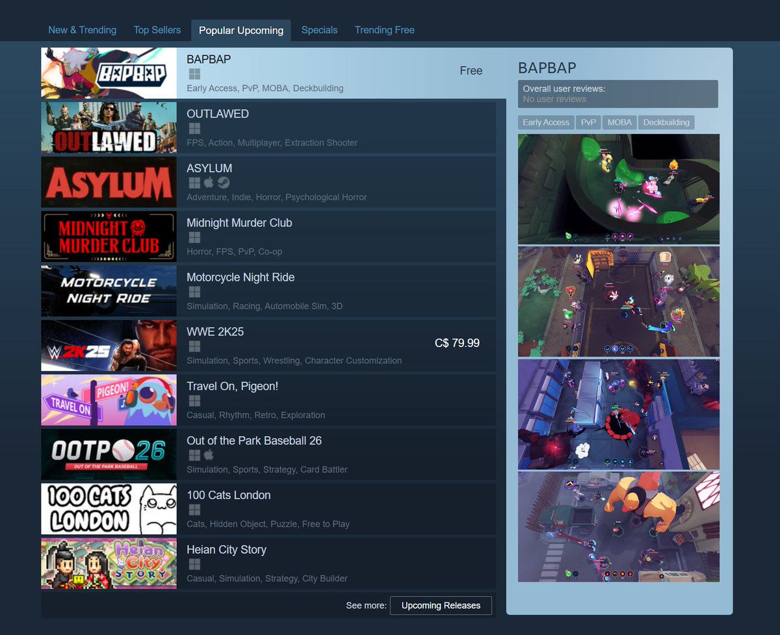Click Windows icon under BAPBAP title
Screen dimensions: 780x635
(x=194, y=74)
